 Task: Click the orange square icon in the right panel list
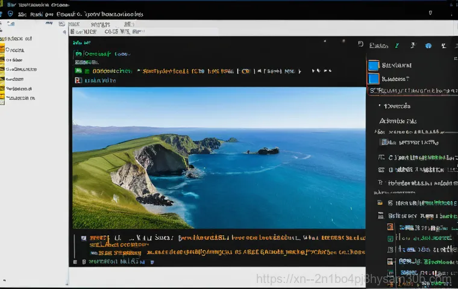(391, 227)
